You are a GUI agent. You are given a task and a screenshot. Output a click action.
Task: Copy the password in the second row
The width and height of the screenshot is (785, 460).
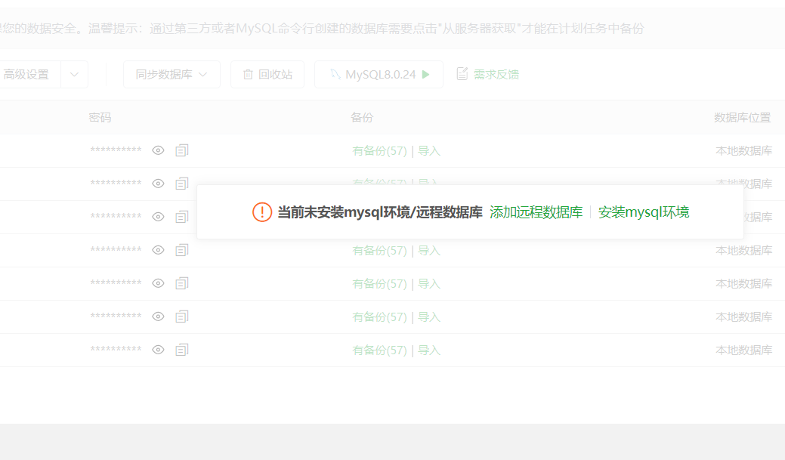click(182, 184)
